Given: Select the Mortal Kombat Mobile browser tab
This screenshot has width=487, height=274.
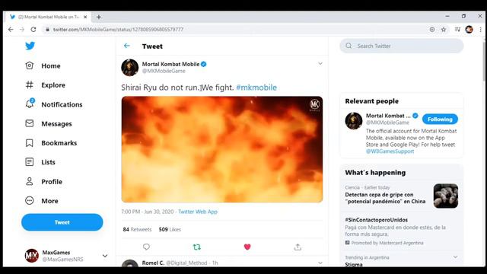Looking at the screenshot, I should pyautogui.click(x=48, y=17).
